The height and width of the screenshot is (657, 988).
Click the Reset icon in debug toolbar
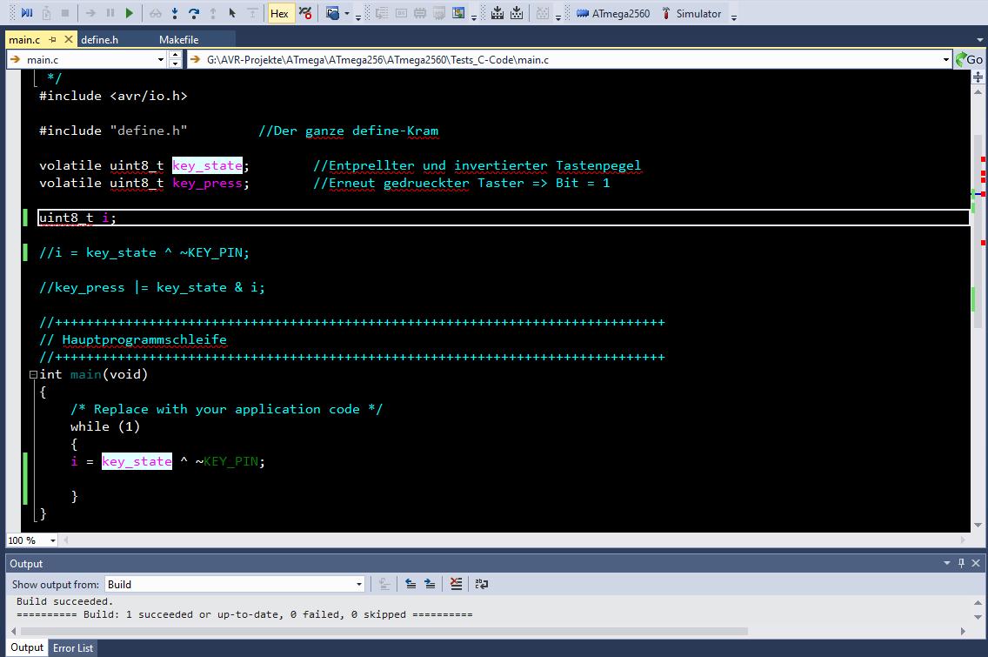click(252, 12)
